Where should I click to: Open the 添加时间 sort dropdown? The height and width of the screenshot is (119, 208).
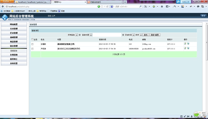[x=130, y=35]
